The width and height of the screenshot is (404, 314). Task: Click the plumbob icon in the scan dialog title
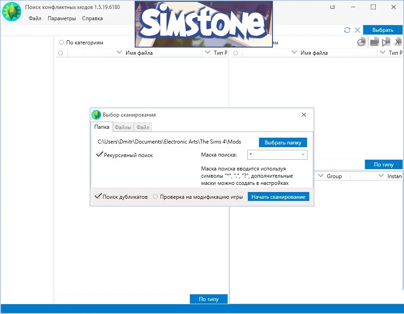(x=97, y=115)
